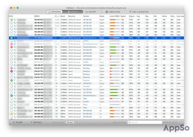
Task: Click the Export share icon
Action: 87,12
